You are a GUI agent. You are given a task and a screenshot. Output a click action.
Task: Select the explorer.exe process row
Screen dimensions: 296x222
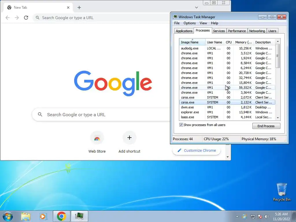tap(227, 112)
